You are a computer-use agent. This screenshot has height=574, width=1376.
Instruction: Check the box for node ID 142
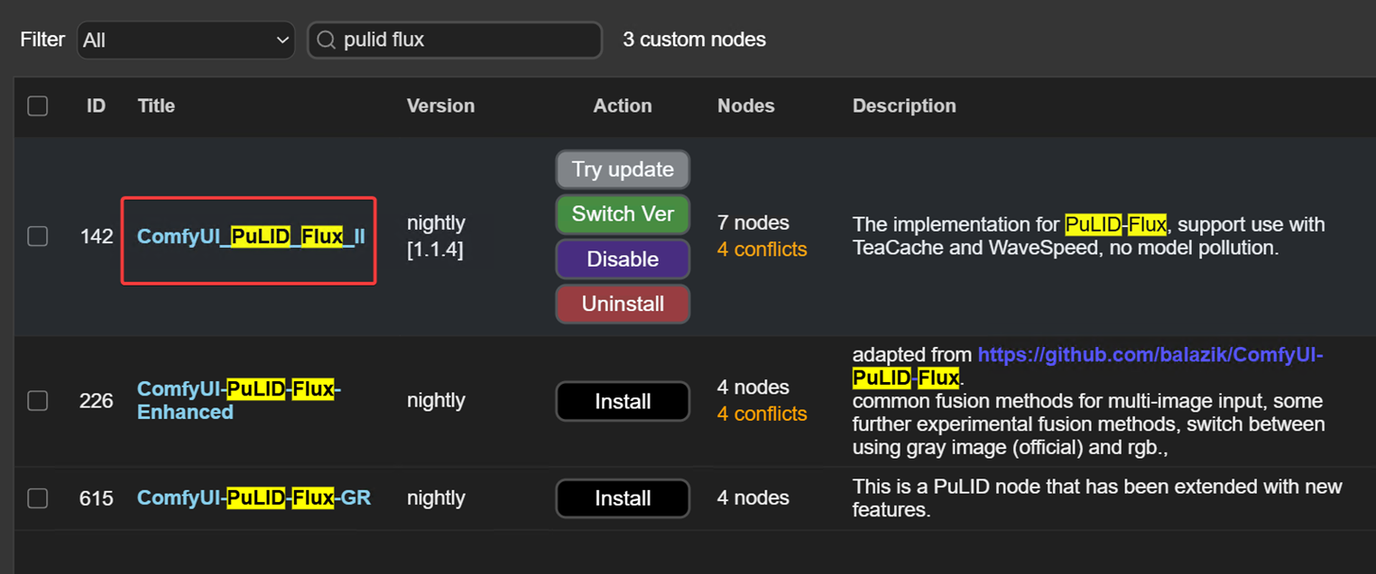pyautogui.click(x=38, y=236)
